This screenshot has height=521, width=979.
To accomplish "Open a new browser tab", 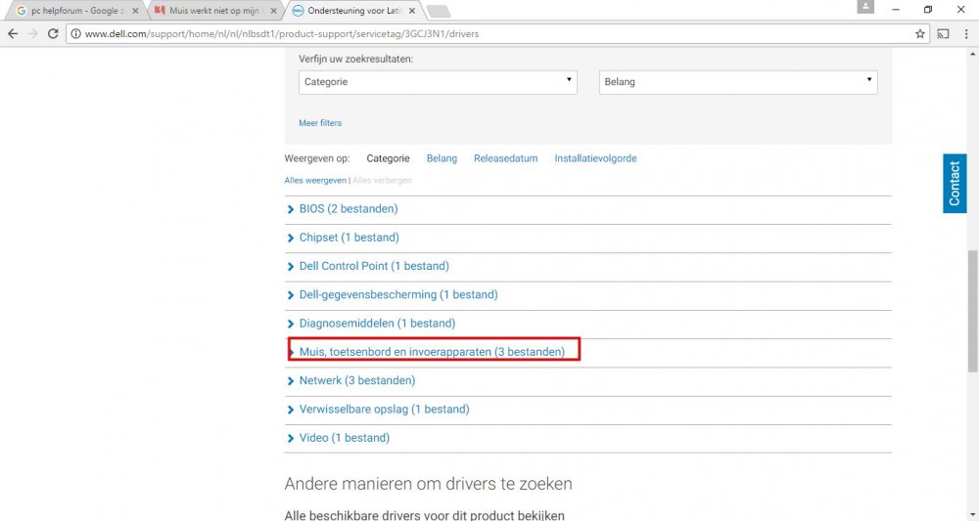I will point(438,11).
